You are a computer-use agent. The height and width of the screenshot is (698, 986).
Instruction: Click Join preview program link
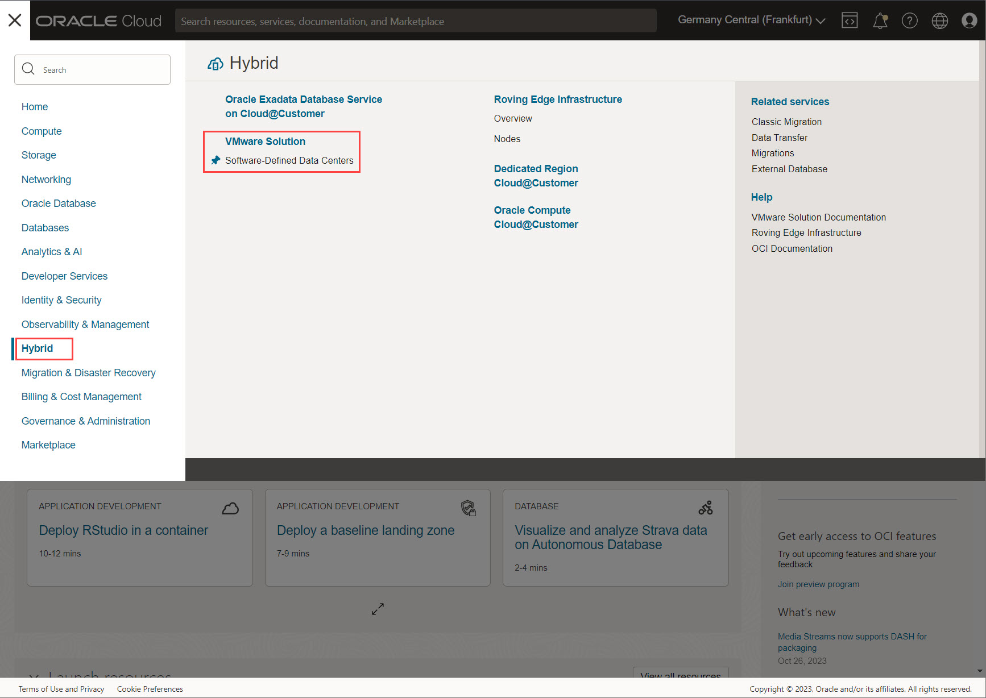(818, 584)
